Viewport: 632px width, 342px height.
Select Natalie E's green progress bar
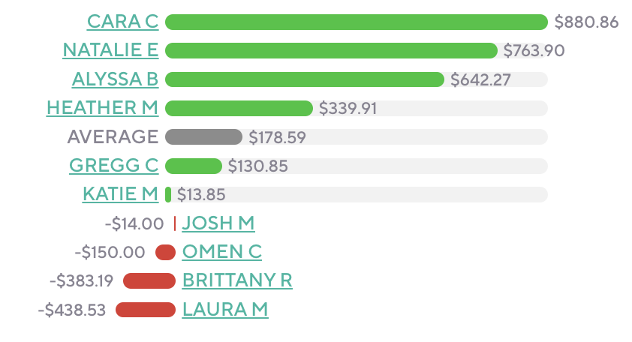click(x=331, y=50)
